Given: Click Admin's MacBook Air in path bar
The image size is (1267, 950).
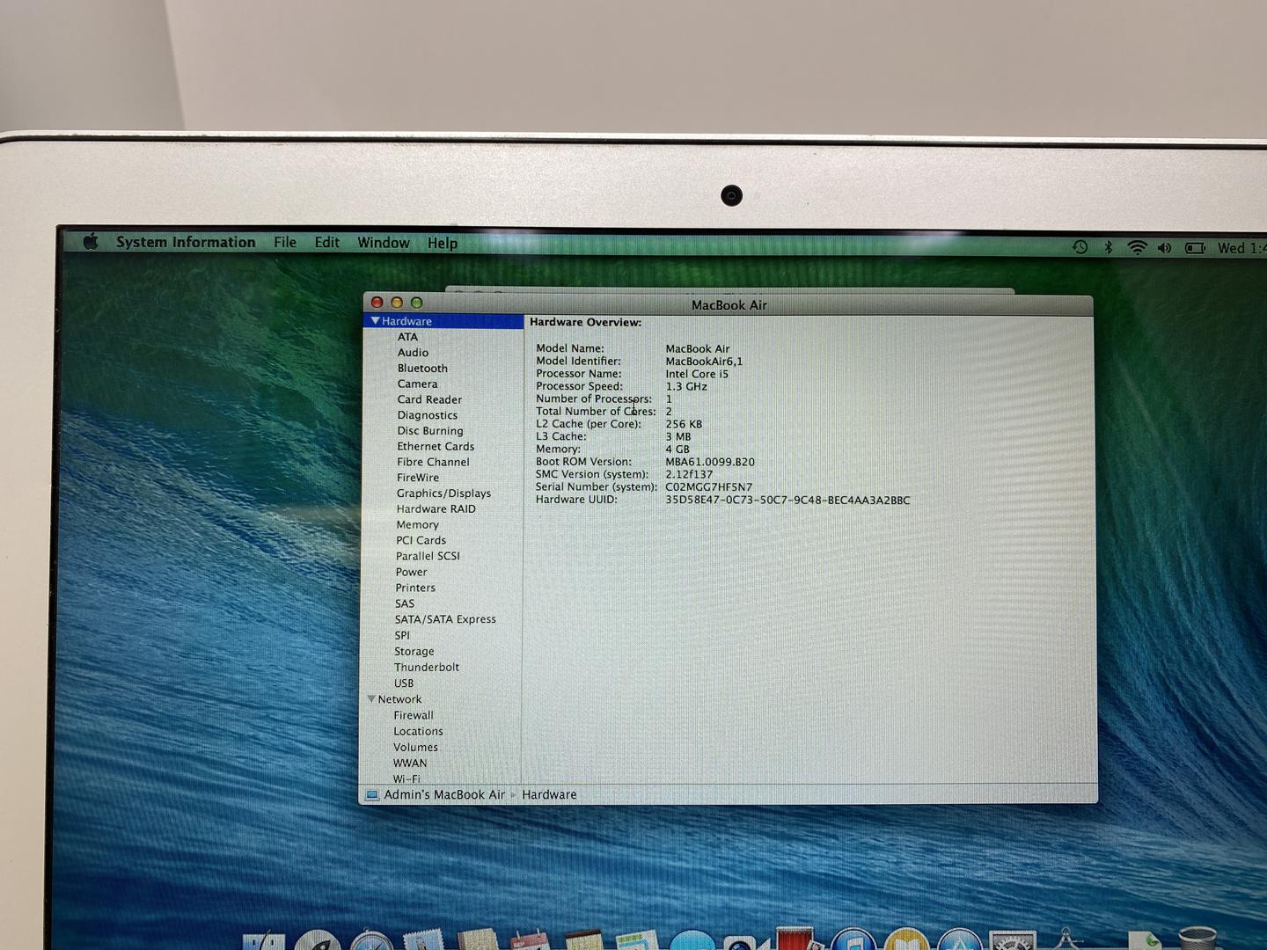Looking at the screenshot, I should click(444, 795).
